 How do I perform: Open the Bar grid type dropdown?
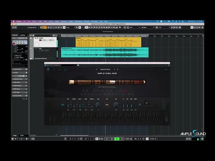(x=148, y=27)
